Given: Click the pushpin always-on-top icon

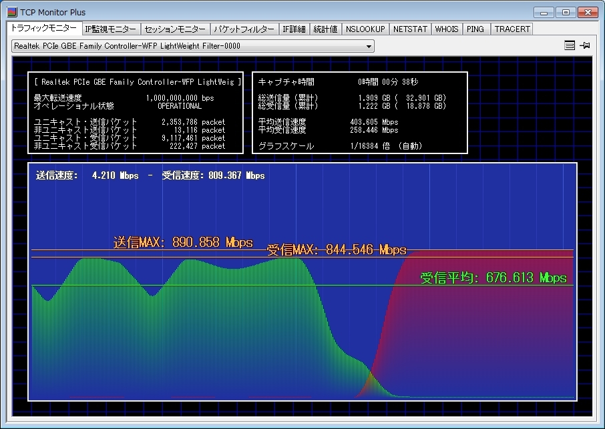Looking at the screenshot, I should click(585, 45).
